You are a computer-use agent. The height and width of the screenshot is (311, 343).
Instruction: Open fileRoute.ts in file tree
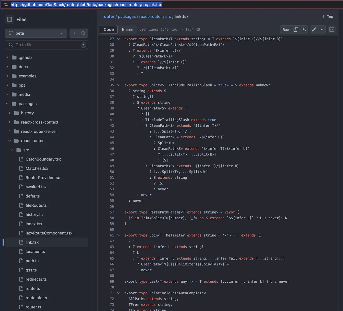click(36, 205)
